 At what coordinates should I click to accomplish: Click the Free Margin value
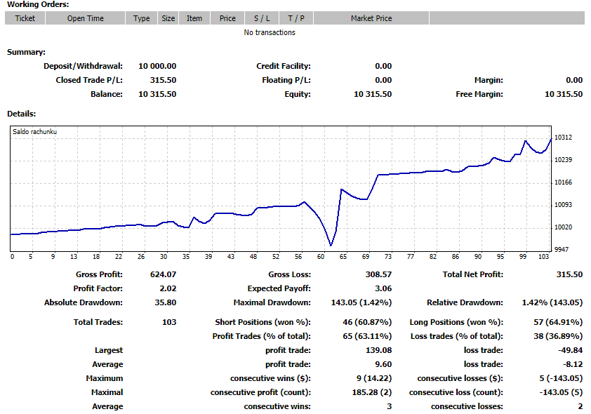point(563,94)
